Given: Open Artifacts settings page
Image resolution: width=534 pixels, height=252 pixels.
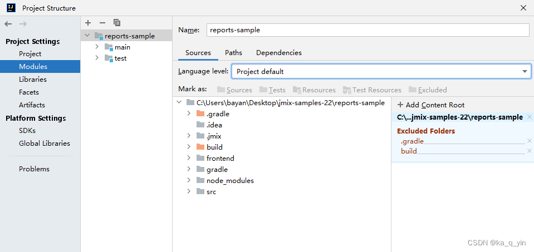Looking at the screenshot, I should click(32, 105).
